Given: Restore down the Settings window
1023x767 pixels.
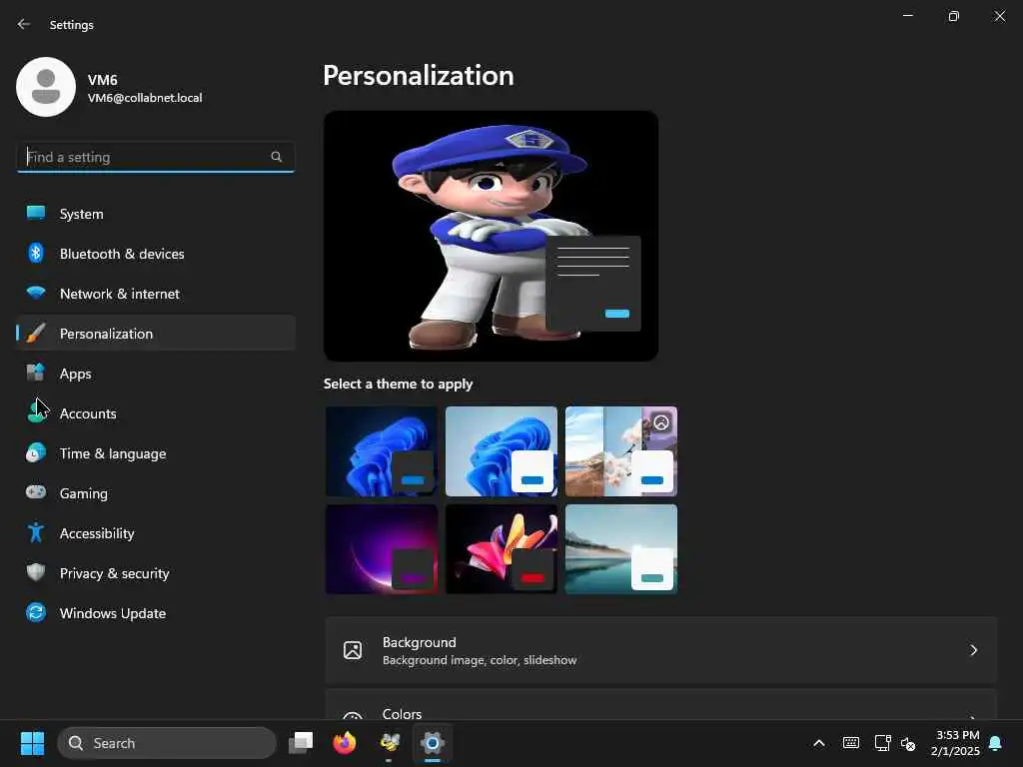Looking at the screenshot, I should [954, 16].
